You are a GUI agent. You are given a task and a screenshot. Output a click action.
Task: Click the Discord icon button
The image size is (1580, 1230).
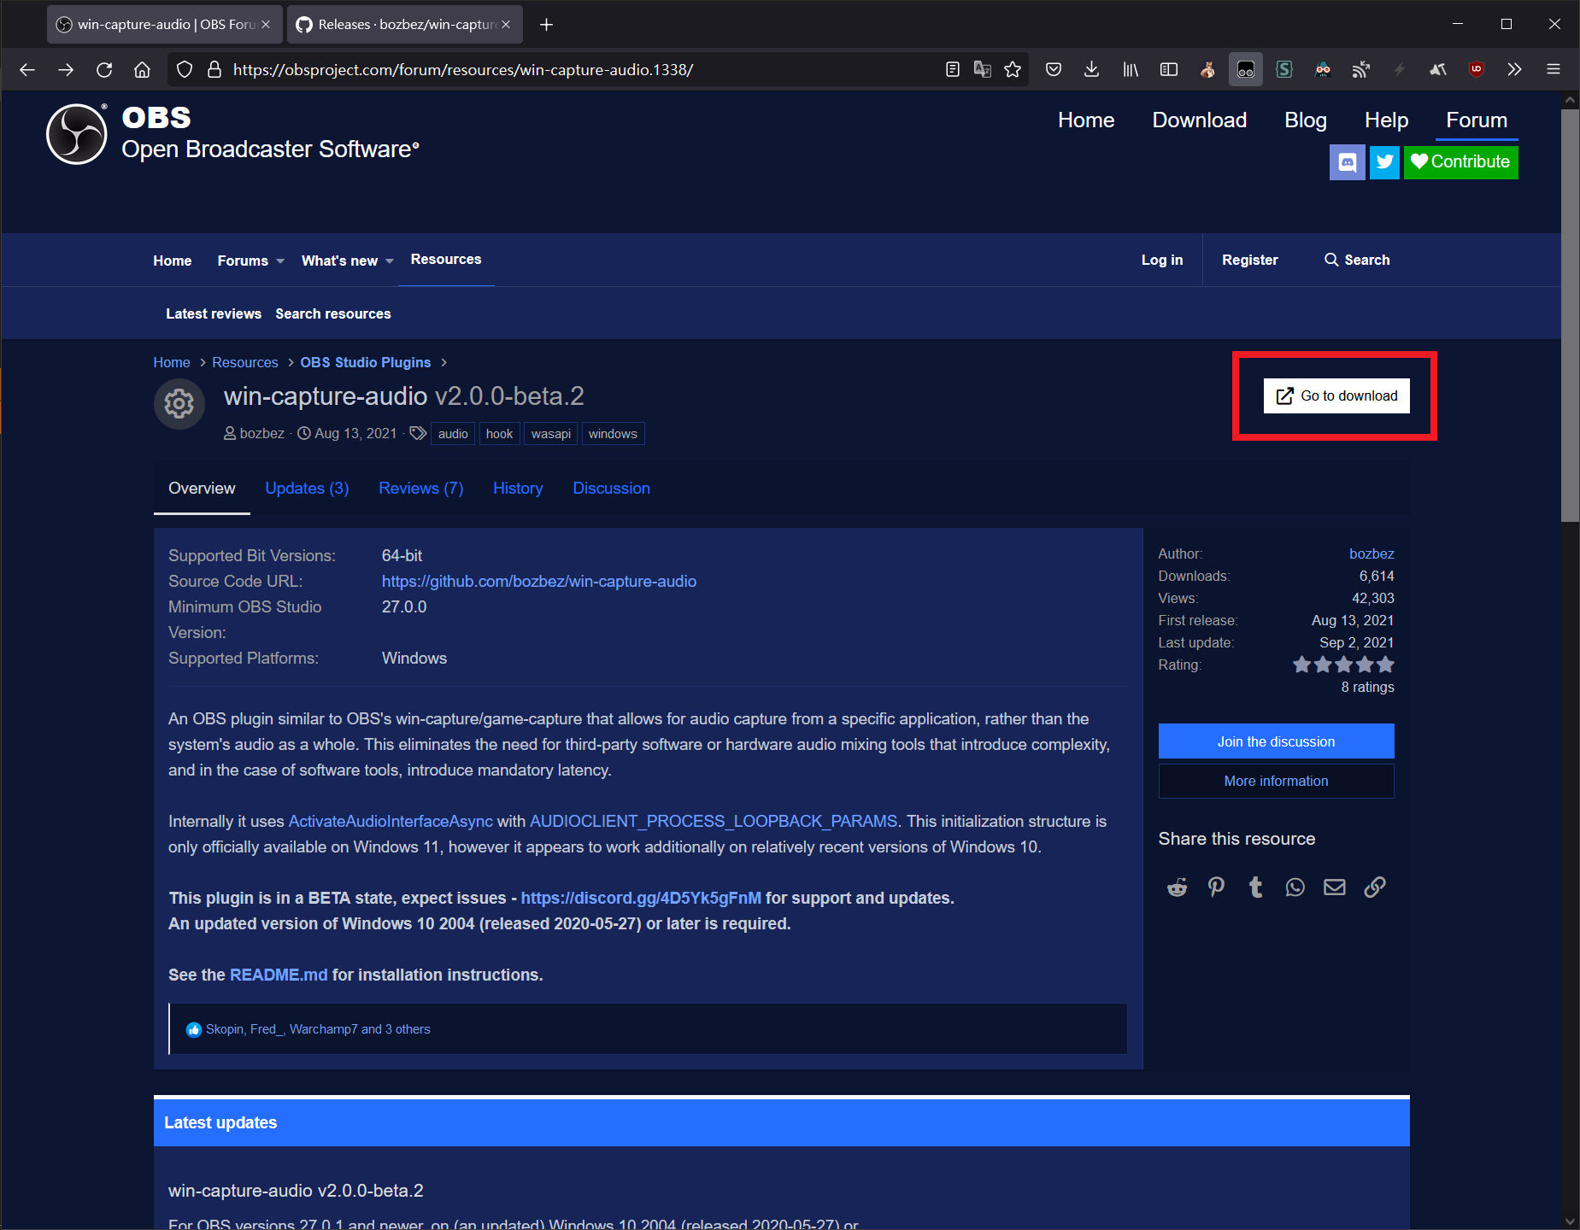[x=1347, y=162]
